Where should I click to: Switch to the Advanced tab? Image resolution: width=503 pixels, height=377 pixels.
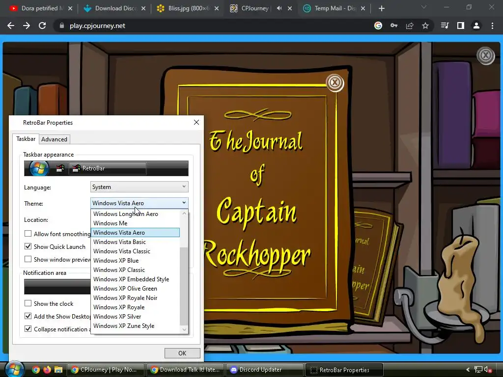[54, 139]
